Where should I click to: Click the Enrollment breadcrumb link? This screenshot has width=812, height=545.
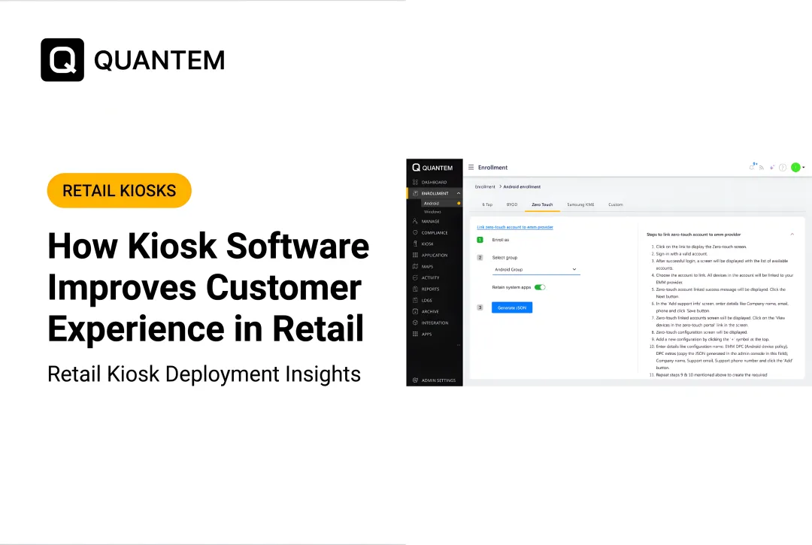point(485,187)
